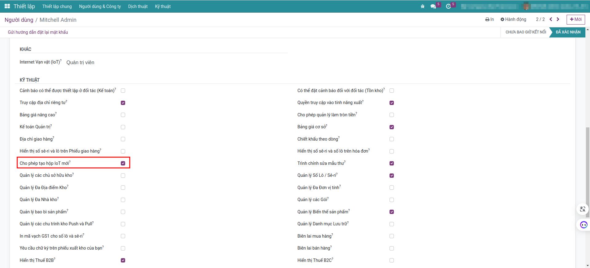Click the 'Mới' new record button
This screenshot has width=590, height=268.
coord(576,19)
